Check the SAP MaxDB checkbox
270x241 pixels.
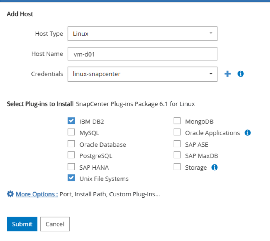177,155
